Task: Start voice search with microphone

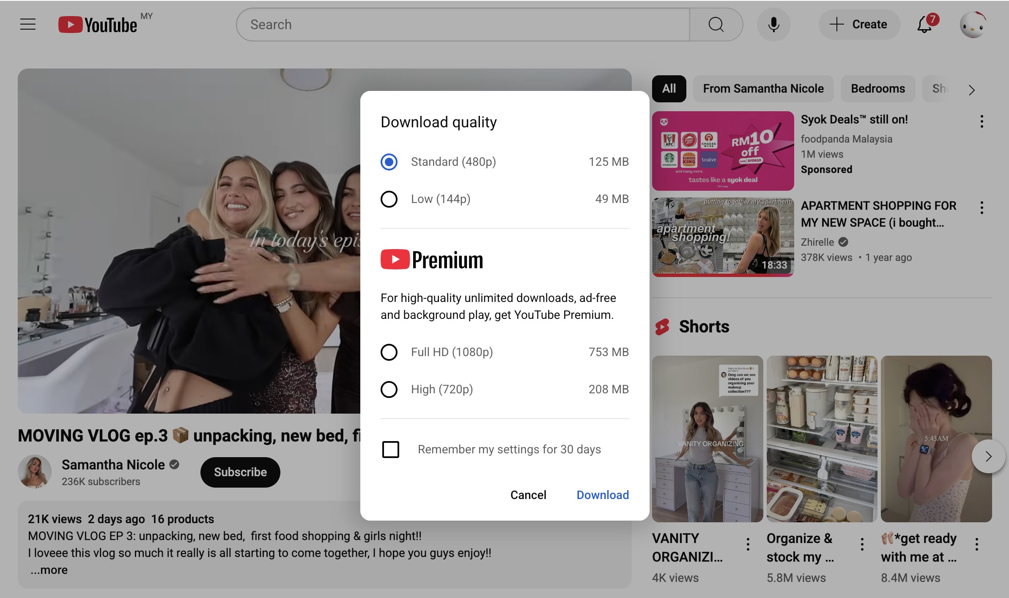Action: (773, 25)
